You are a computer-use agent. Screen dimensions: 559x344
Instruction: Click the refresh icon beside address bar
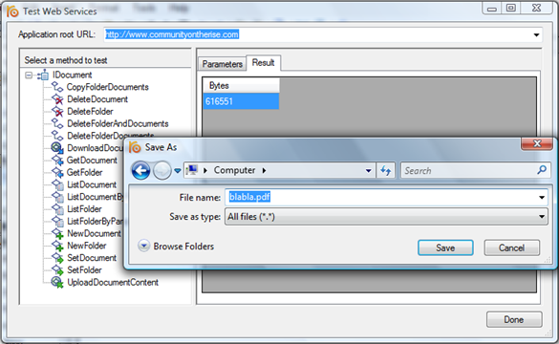click(x=386, y=170)
